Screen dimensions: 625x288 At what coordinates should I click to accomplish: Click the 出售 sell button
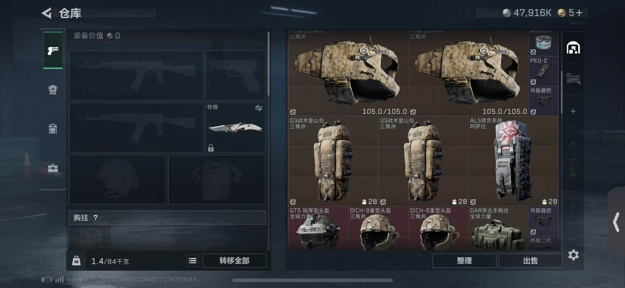[530, 261]
